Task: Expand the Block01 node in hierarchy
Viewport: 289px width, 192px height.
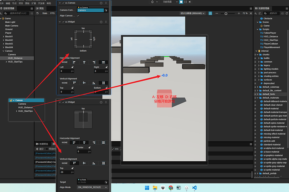Action: [x=3, y=37]
